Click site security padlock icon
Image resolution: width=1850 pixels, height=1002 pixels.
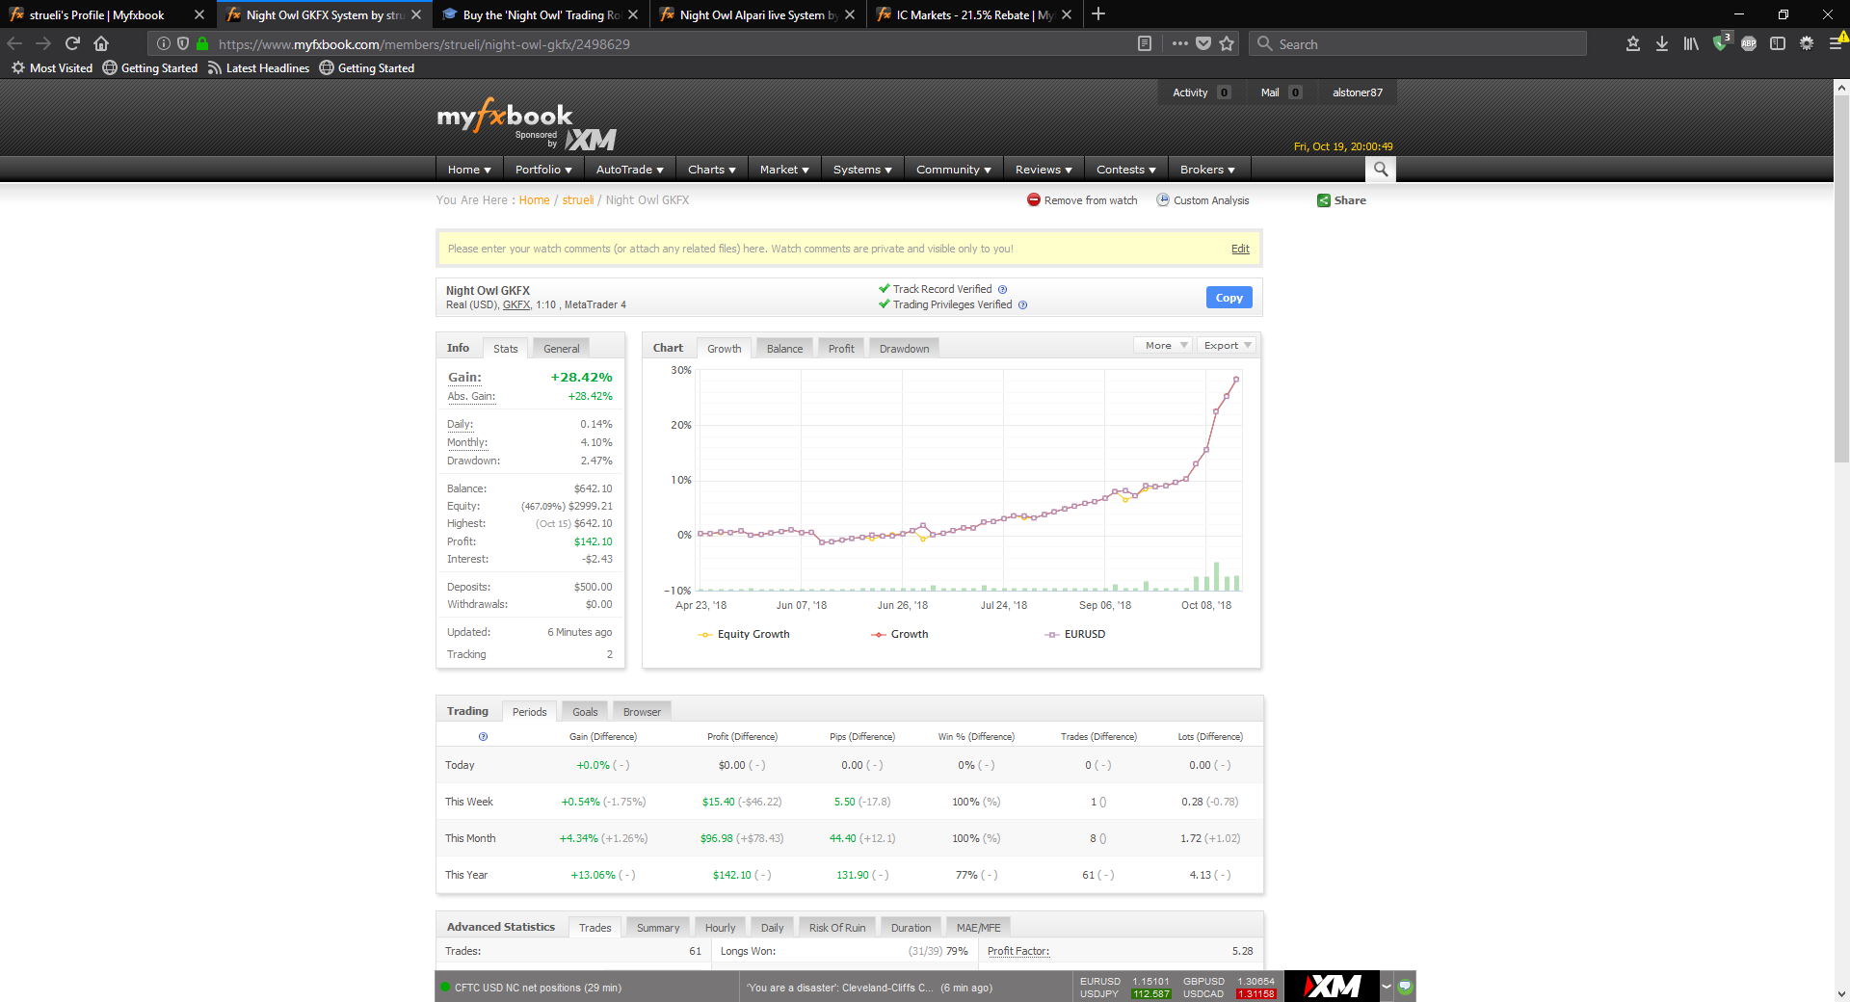pyautogui.click(x=202, y=43)
